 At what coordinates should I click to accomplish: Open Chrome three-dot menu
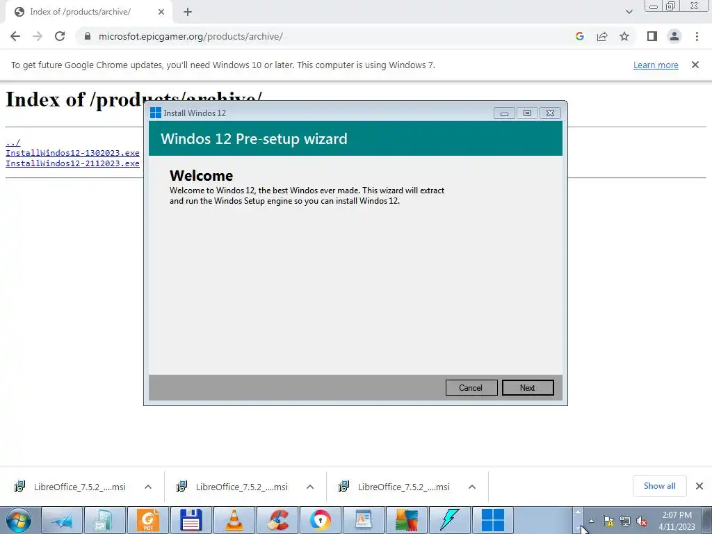[x=697, y=36]
